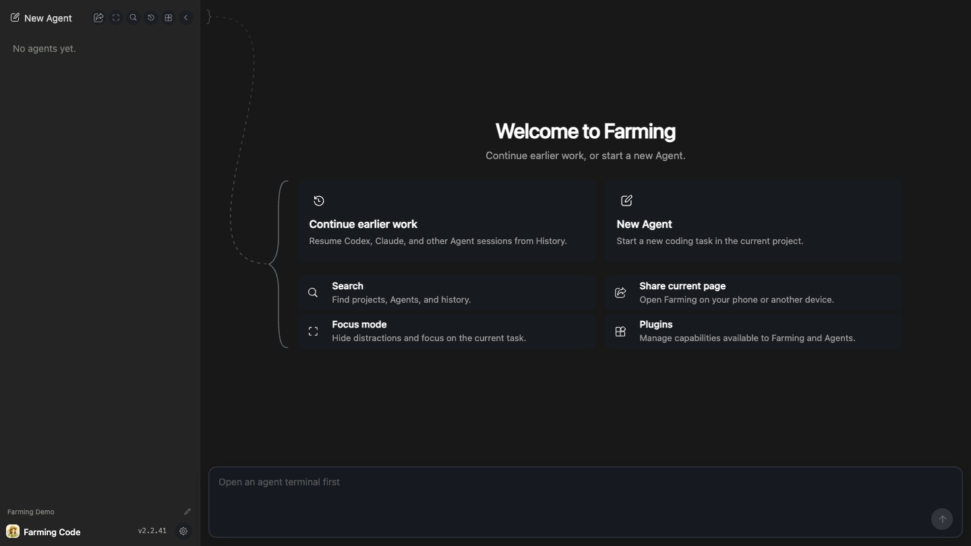
Task: Click the Farming Code avatar logo
Action: (13, 532)
